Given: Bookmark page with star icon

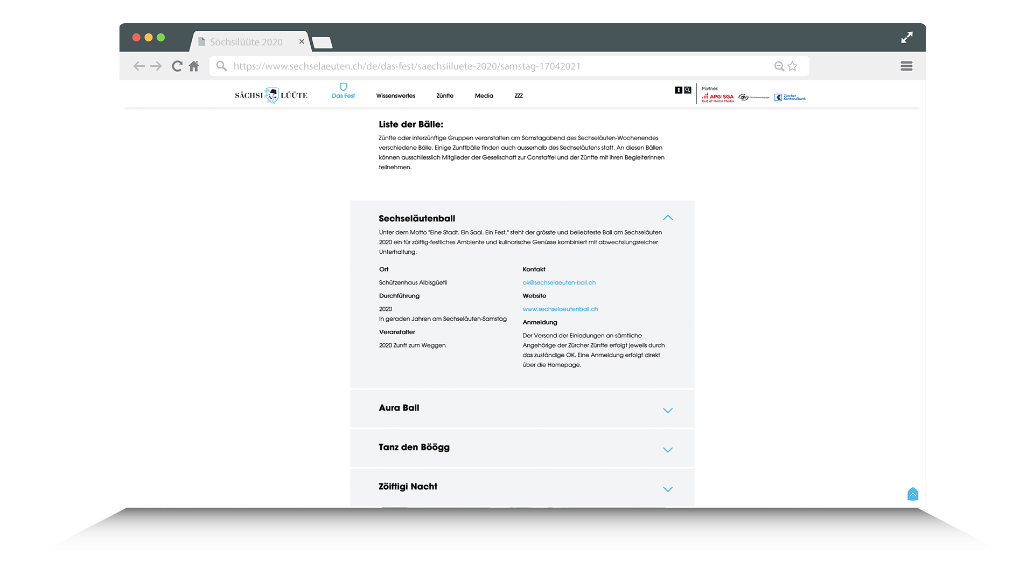Looking at the screenshot, I should coord(792,66).
